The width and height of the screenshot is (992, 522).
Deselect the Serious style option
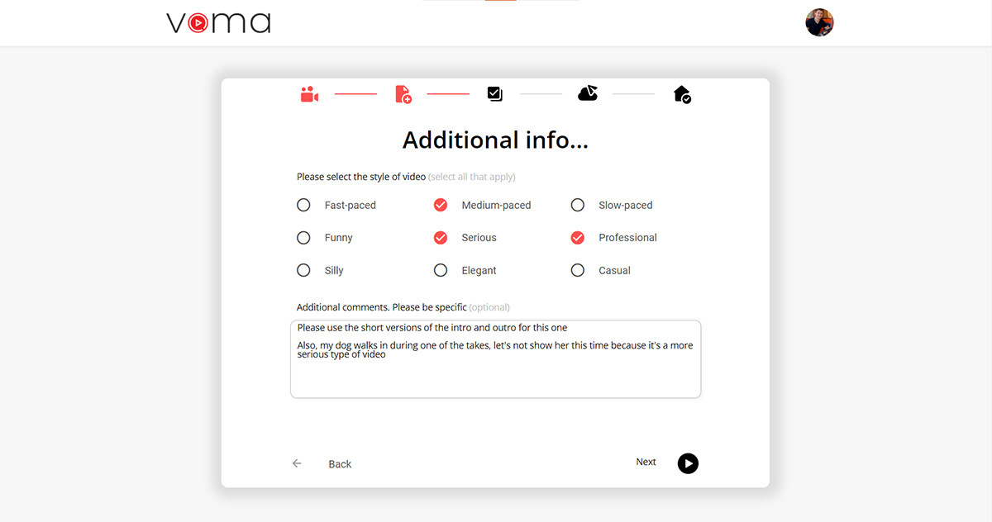pos(441,238)
